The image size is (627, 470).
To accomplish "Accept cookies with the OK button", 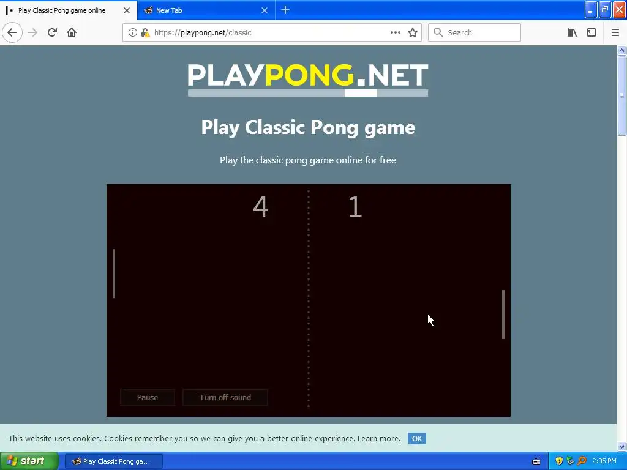I will pyautogui.click(x=416, y=438).
